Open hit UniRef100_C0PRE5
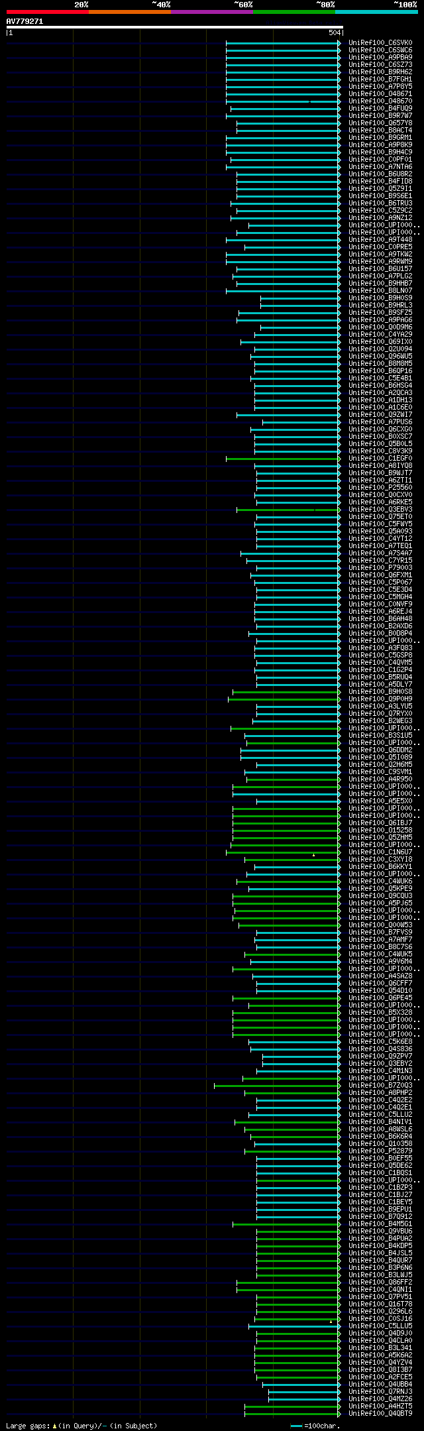This screenshot has width=424, height=1431. pyautogui.click(x=380, y=247)
